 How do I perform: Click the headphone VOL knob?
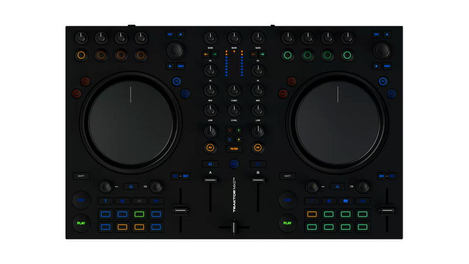(x=234, y=110)
